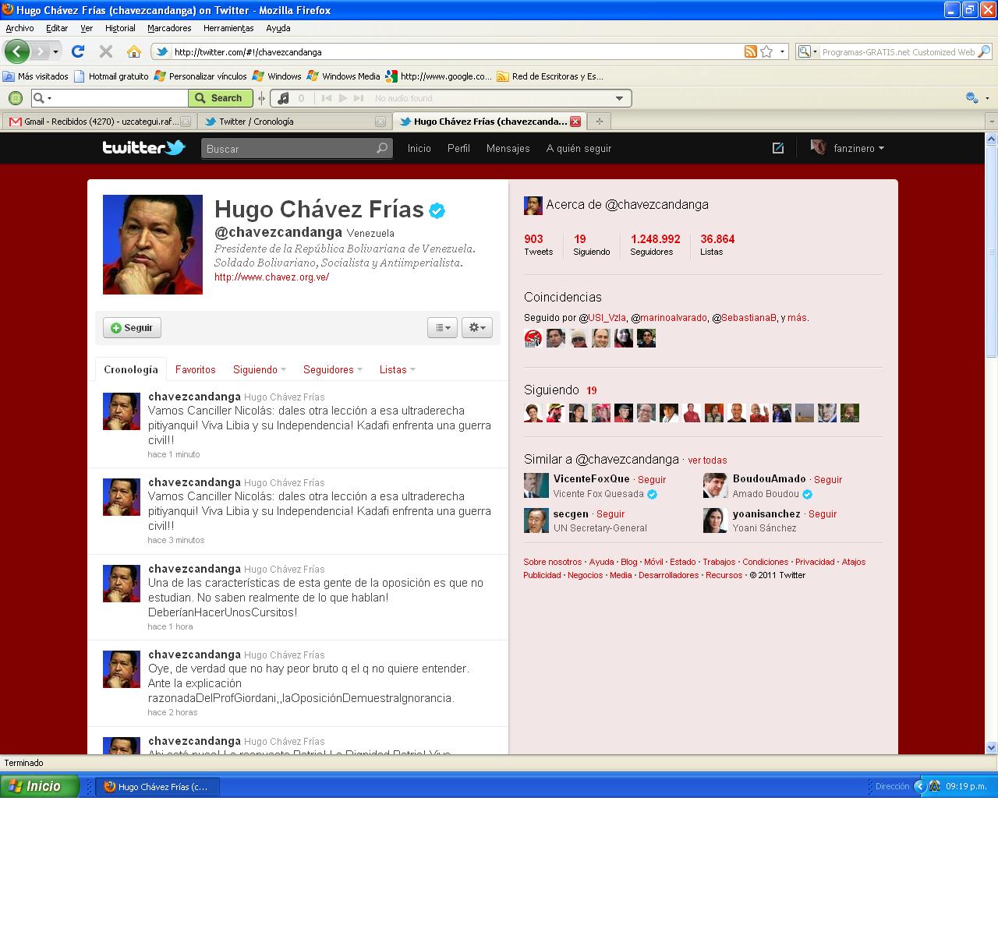
Task: Expand the URL bar history dropdown arrow
Action: 783,51
